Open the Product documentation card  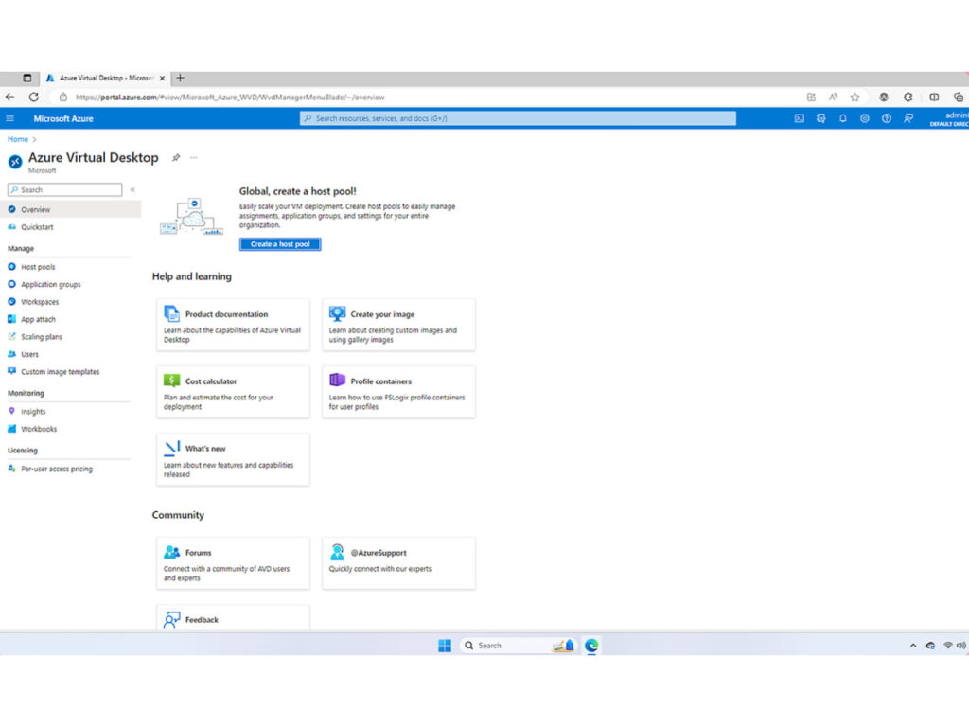(x=233, y=324)
